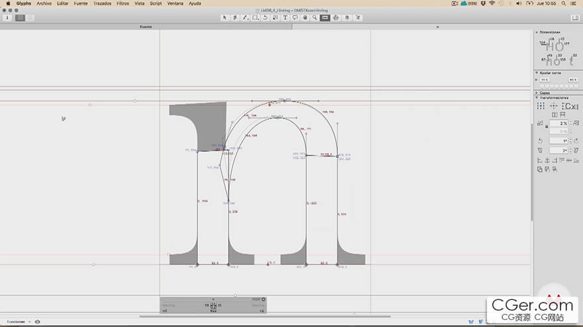
Task: Click the align left edges icon
Action: pyautogui.click(x=539, y=160)
